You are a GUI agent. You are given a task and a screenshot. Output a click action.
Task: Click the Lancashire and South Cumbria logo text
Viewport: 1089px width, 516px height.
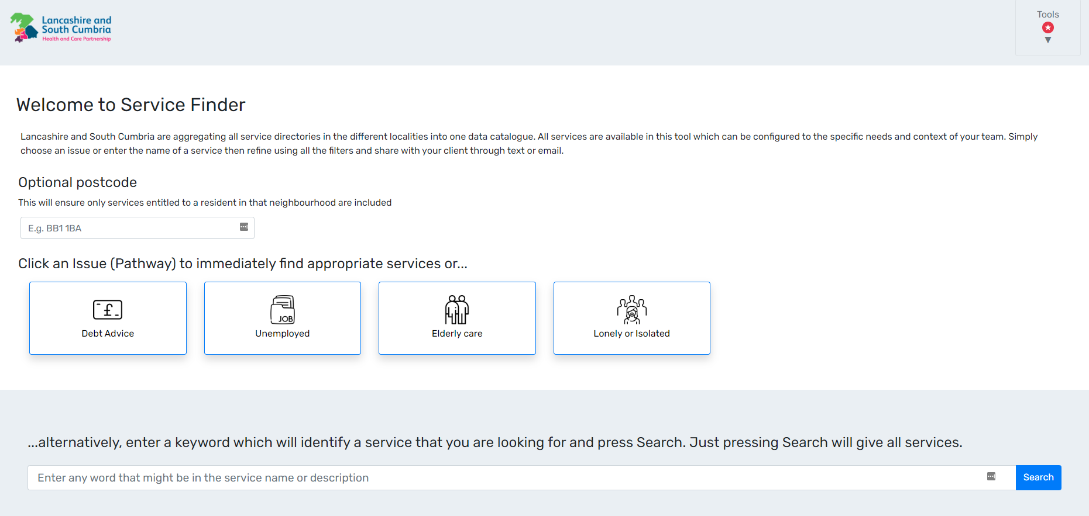coord(76,25)
